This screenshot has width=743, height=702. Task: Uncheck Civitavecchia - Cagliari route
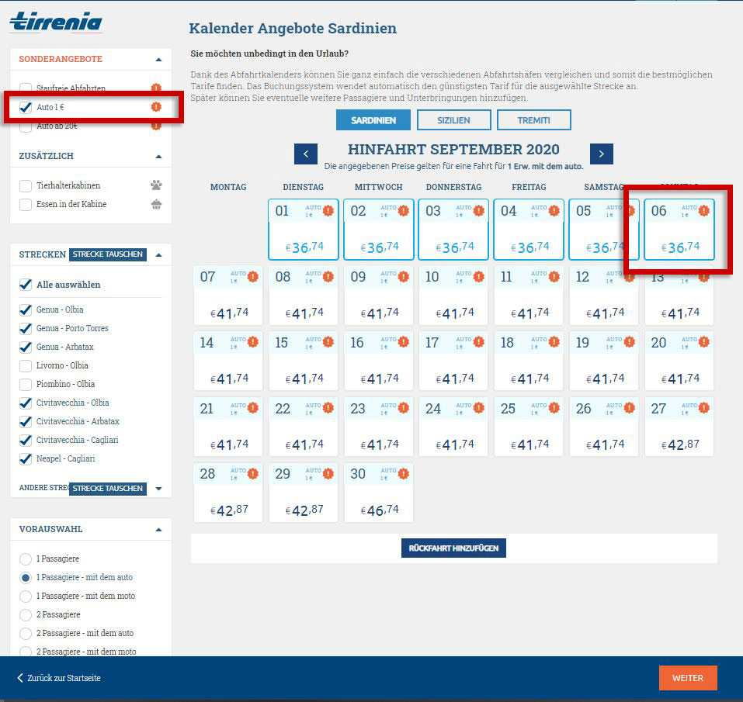26,441
